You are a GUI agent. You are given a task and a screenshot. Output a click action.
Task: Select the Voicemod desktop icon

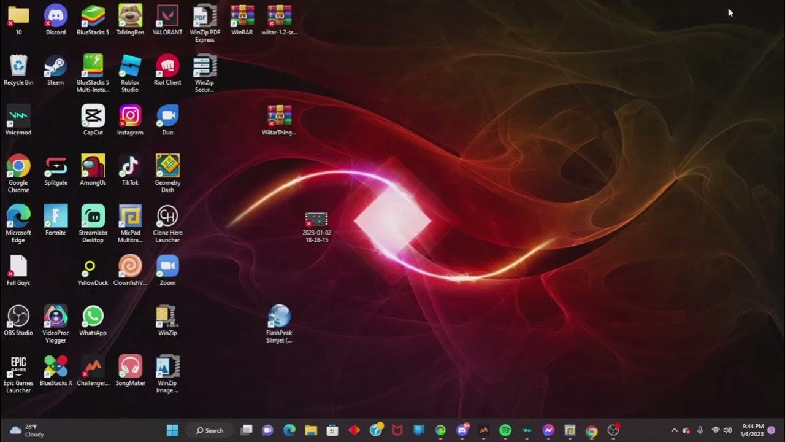tap(18, 120)
